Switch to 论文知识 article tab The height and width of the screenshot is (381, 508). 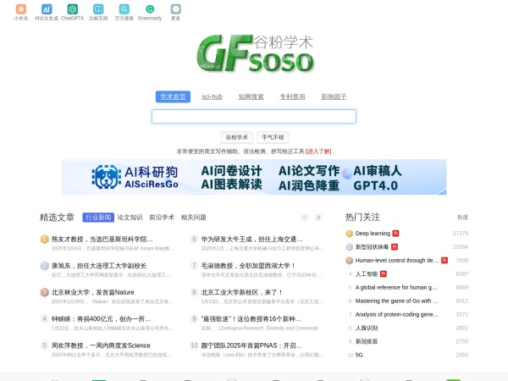tap(130, 218)
